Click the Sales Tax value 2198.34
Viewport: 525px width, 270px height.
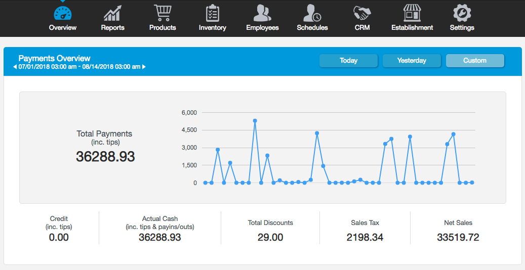click(x=365, y=237)
